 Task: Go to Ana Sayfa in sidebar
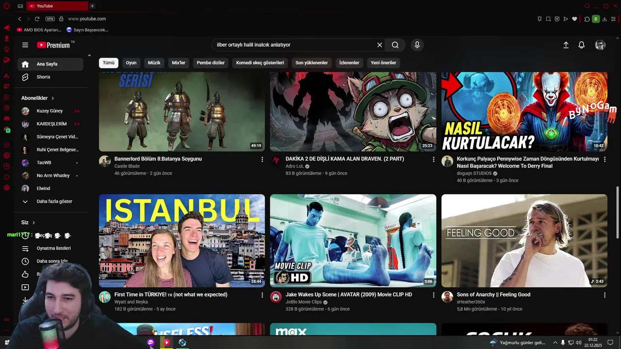(x=50, y=64)
